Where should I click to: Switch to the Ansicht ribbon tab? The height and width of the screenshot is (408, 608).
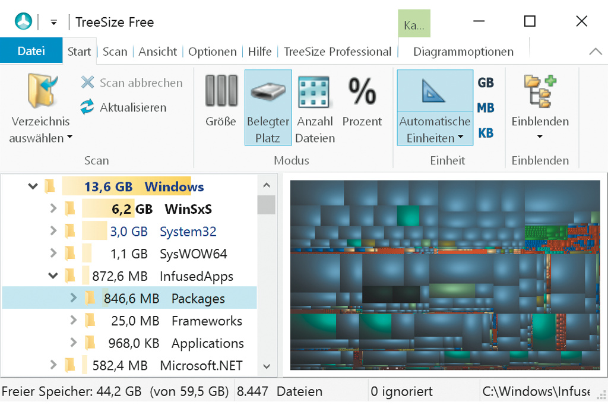[158, 52]
